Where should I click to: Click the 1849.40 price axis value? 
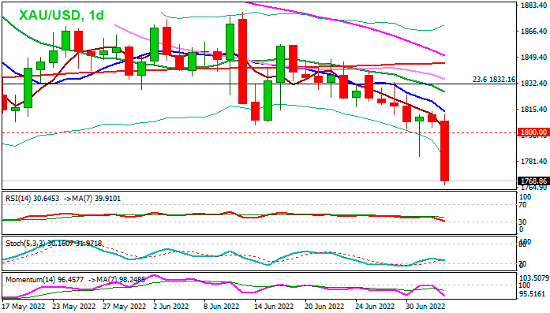(x=534, y=57)
